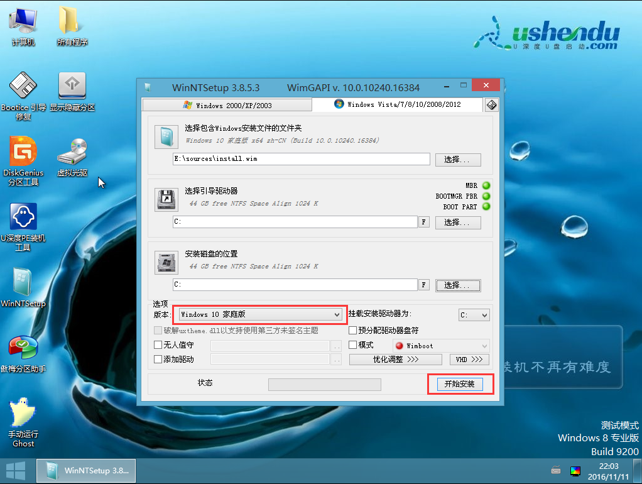This screenshot has height=484, width=642.
Task: Click 选择 button for installation disk location
Action: tap(458, 285)
